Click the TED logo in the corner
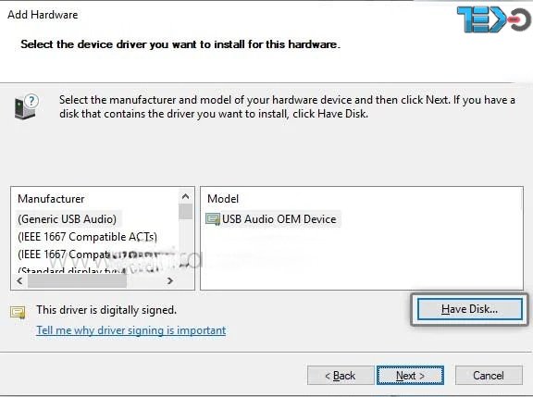Image resolution: width=533 pixels, height=397 pixels. point(493,19)
